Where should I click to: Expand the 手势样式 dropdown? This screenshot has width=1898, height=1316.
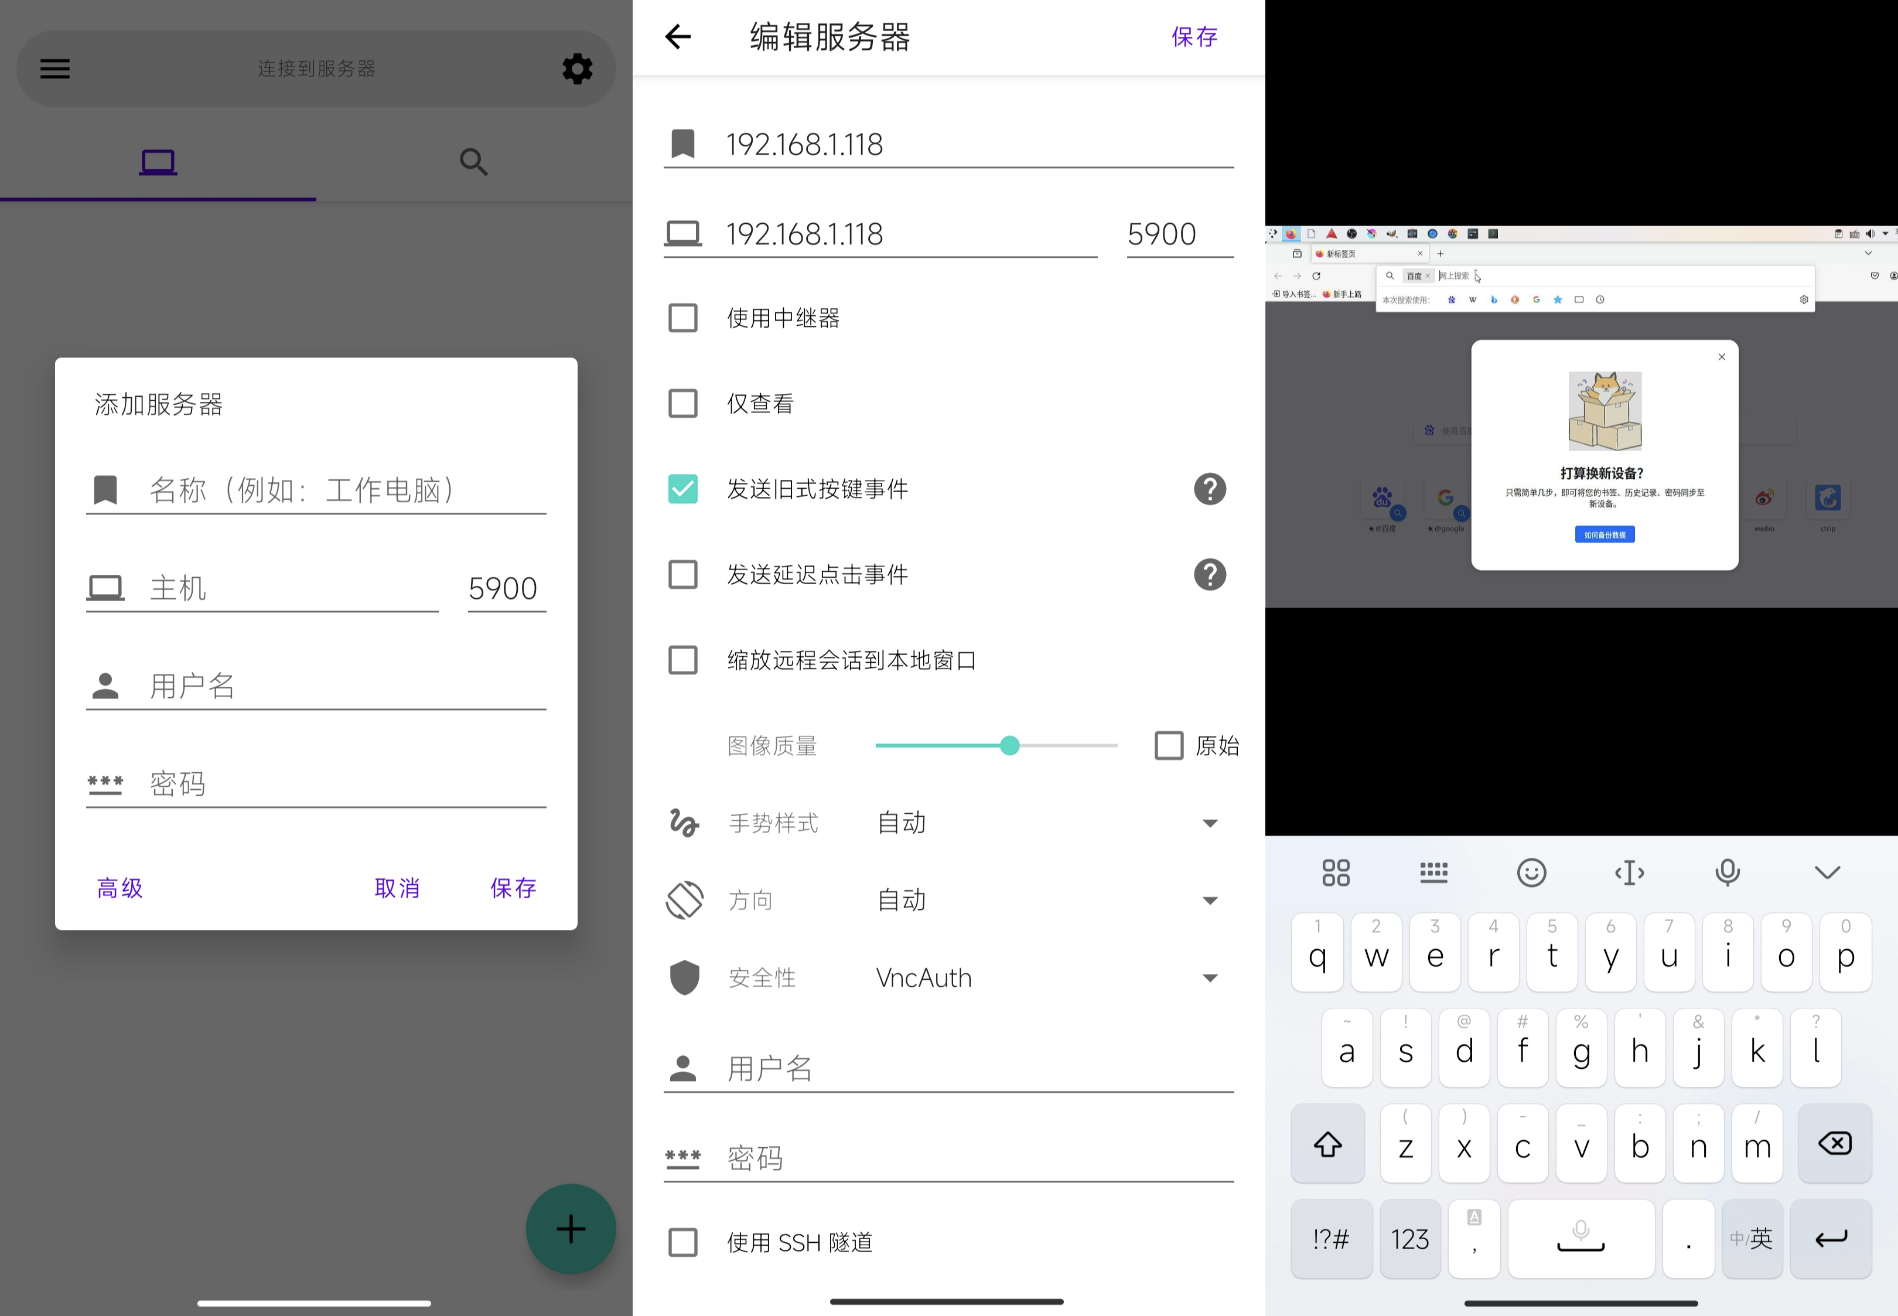(1209, 823)
